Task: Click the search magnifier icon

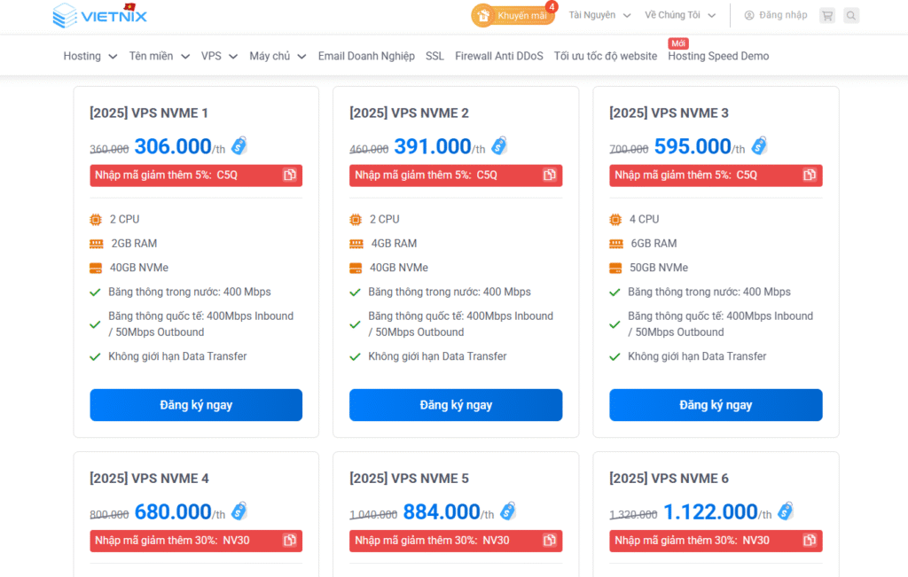Action: pos(851,15)
